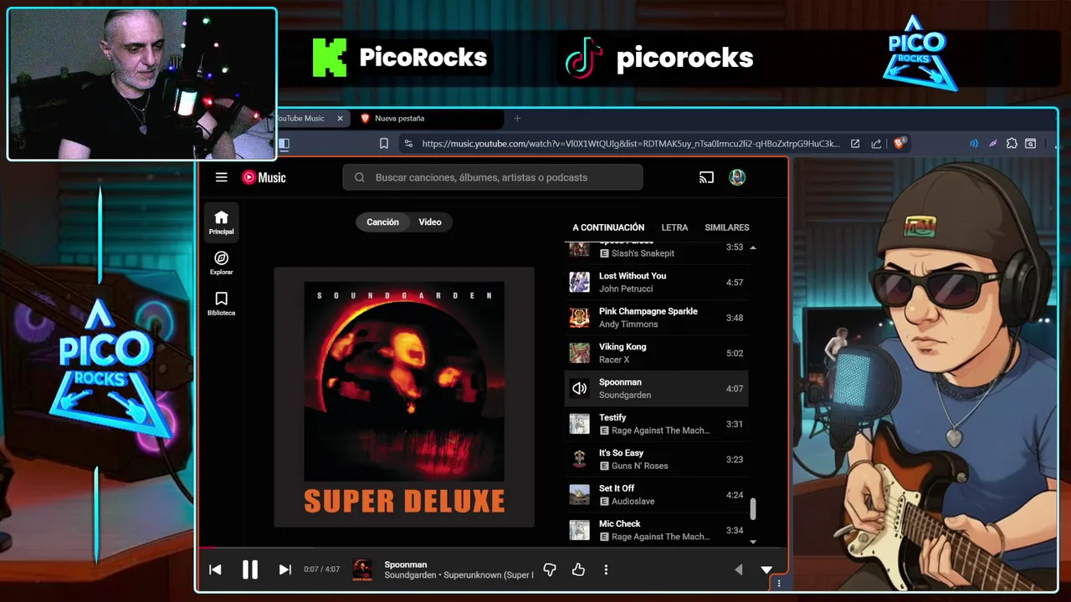
Task: Focus the Buscar canciones search field
Action: (x=493, y=177)
